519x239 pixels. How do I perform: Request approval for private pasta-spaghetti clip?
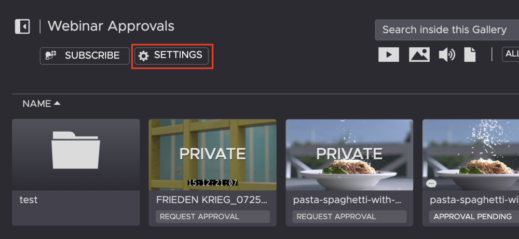(349, 217)
